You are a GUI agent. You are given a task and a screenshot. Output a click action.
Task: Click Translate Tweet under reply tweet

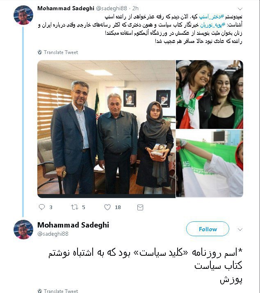(x=61, y=291)
